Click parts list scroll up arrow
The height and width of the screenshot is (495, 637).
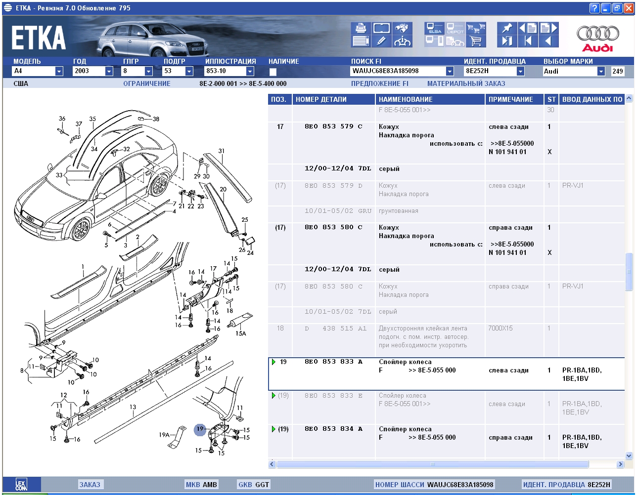[629, 98]
